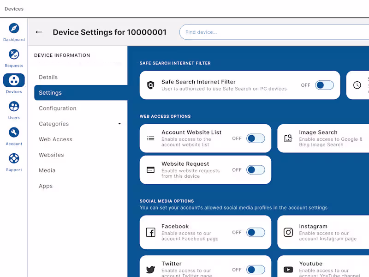Screen dimensions: 369x277
Task: Open Support lifebuoy icon
Action: point(14,159)
